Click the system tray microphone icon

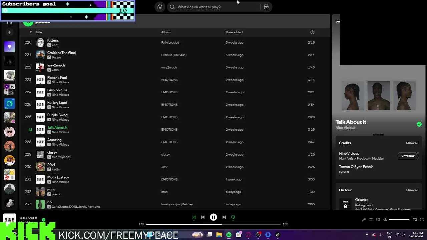click(x=381, y=235)
